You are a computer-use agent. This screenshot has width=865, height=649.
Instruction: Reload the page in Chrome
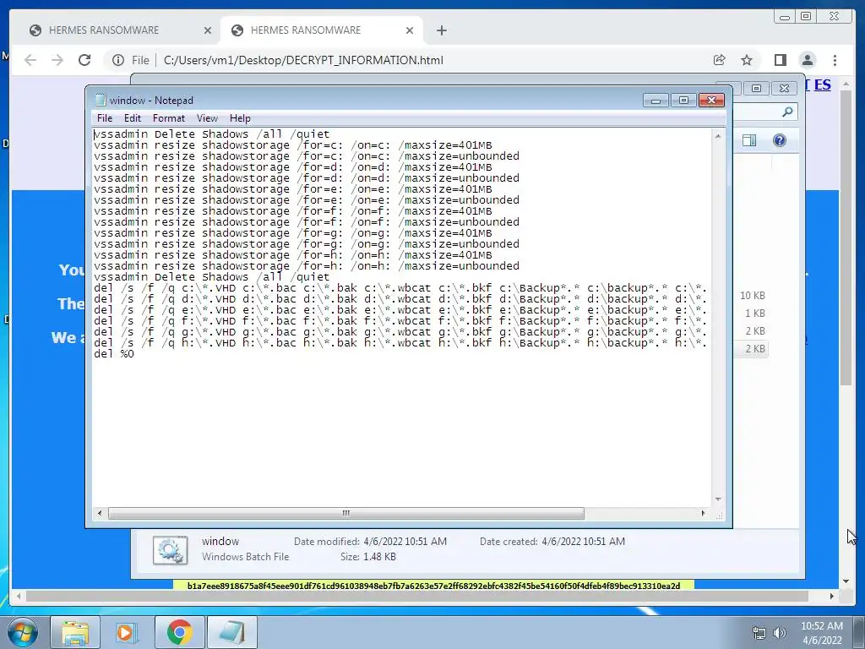pos(84,60)
